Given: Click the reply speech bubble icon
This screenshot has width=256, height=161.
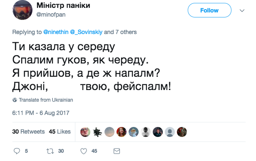Looking at the screenshot, I should pyautogui.click(x=17, y=151).
